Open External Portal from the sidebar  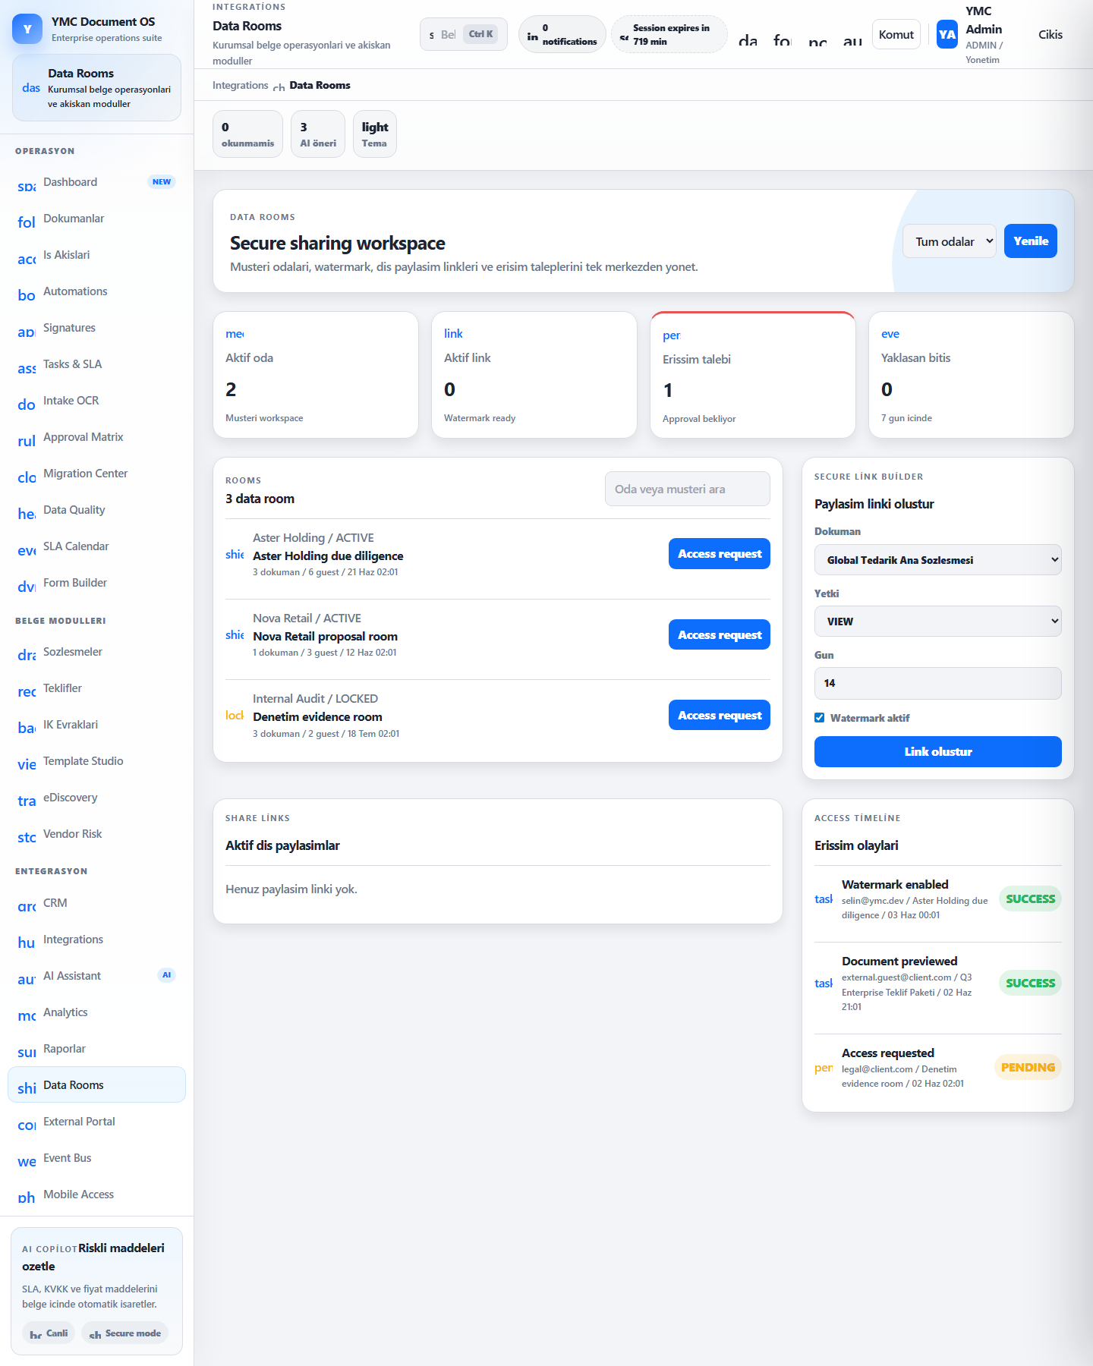click(x=96, y=1122)
